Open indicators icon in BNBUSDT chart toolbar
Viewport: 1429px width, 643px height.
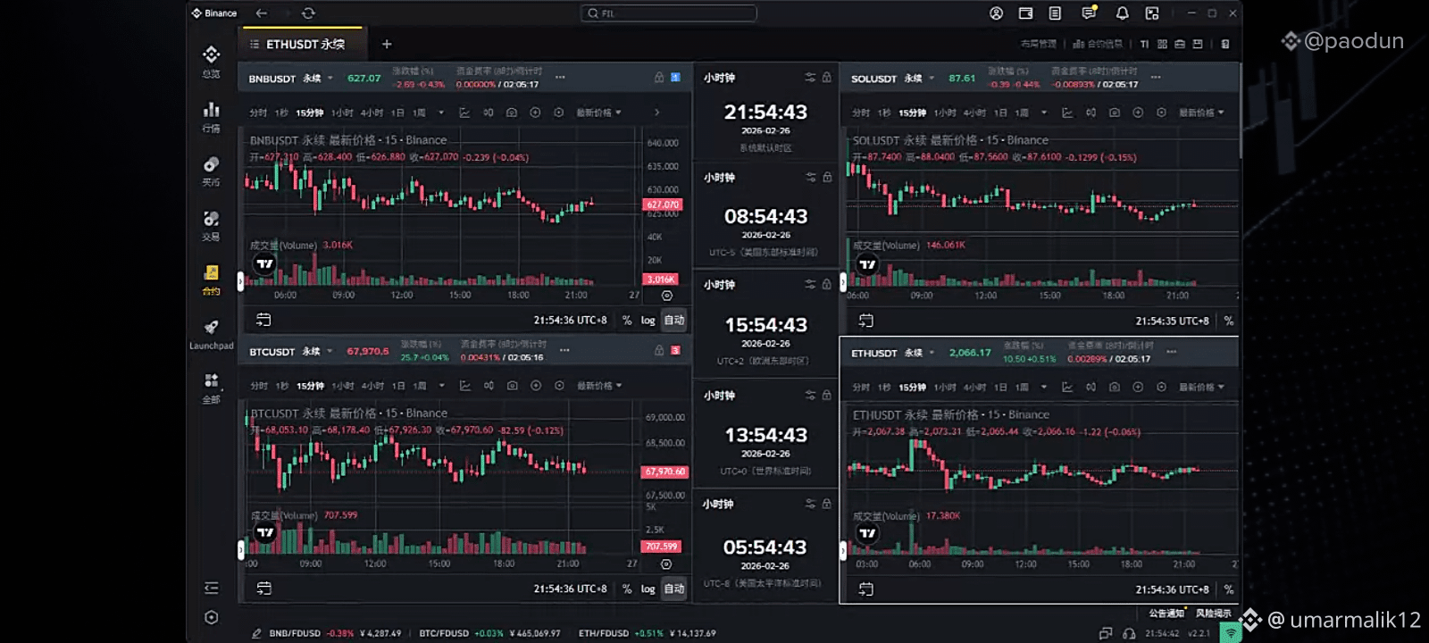point(464,113)
